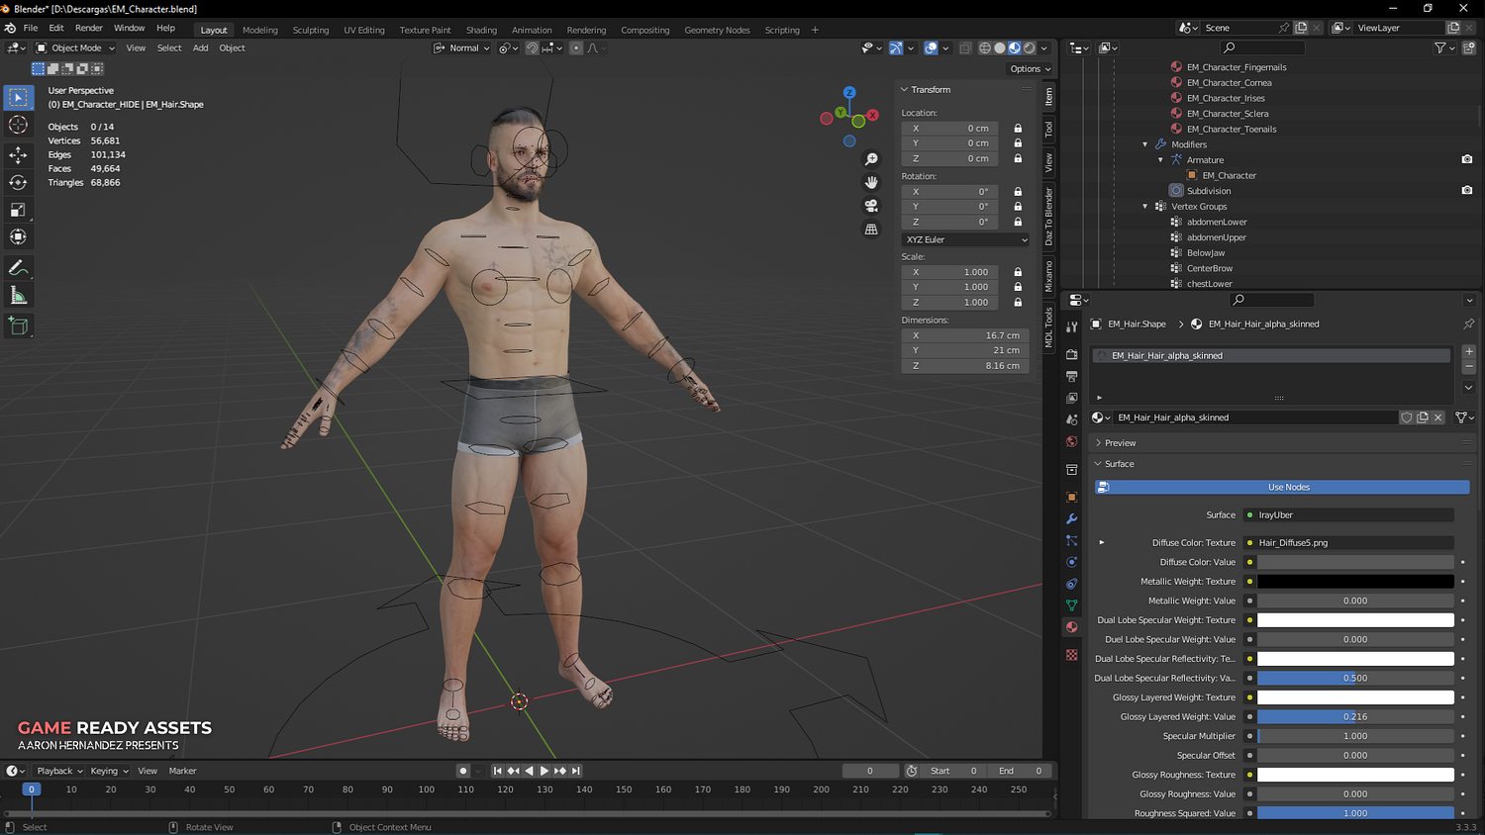Viewport: 1485px width, 835px height.
Task: Click the Metallic Weight Texture black swatch
Action: click(x=1355, y=582)
